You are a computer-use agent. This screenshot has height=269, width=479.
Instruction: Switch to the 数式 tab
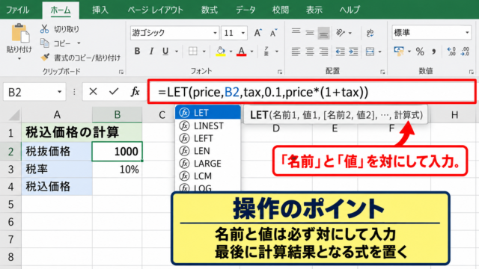210,10
